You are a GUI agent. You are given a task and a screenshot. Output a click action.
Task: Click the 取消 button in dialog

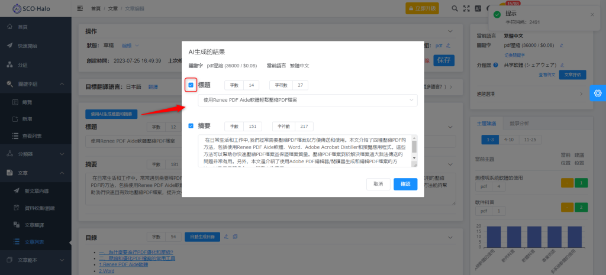[378, 184]
